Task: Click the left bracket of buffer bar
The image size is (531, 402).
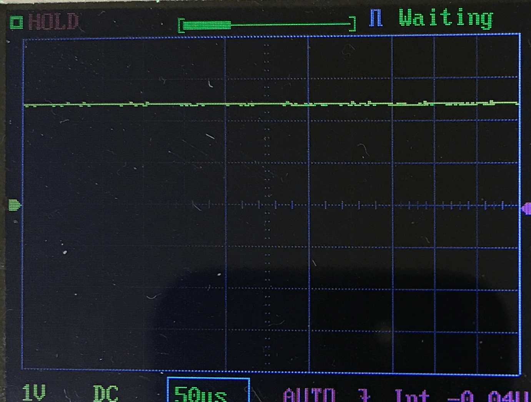Action: point(181,26)
